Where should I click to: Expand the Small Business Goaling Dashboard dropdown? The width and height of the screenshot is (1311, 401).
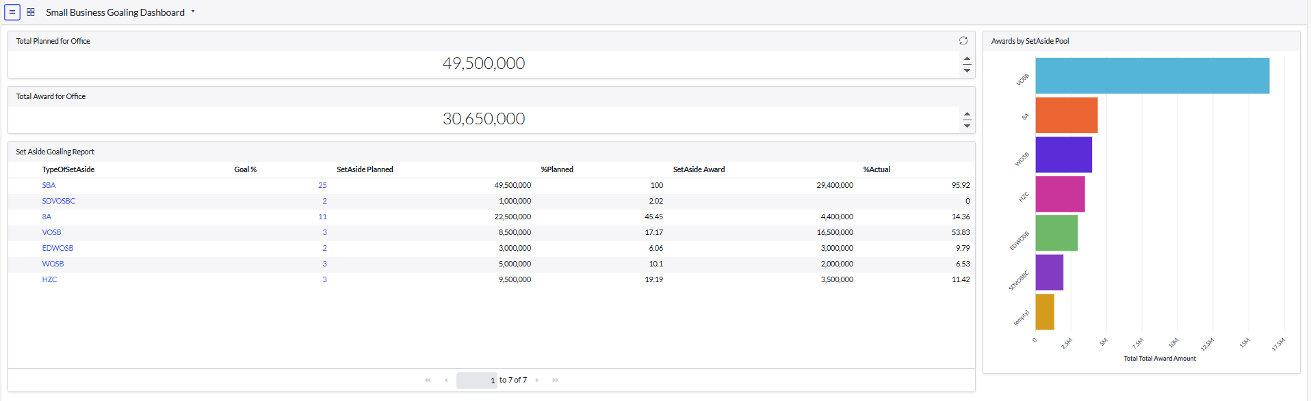pos(193,12)
